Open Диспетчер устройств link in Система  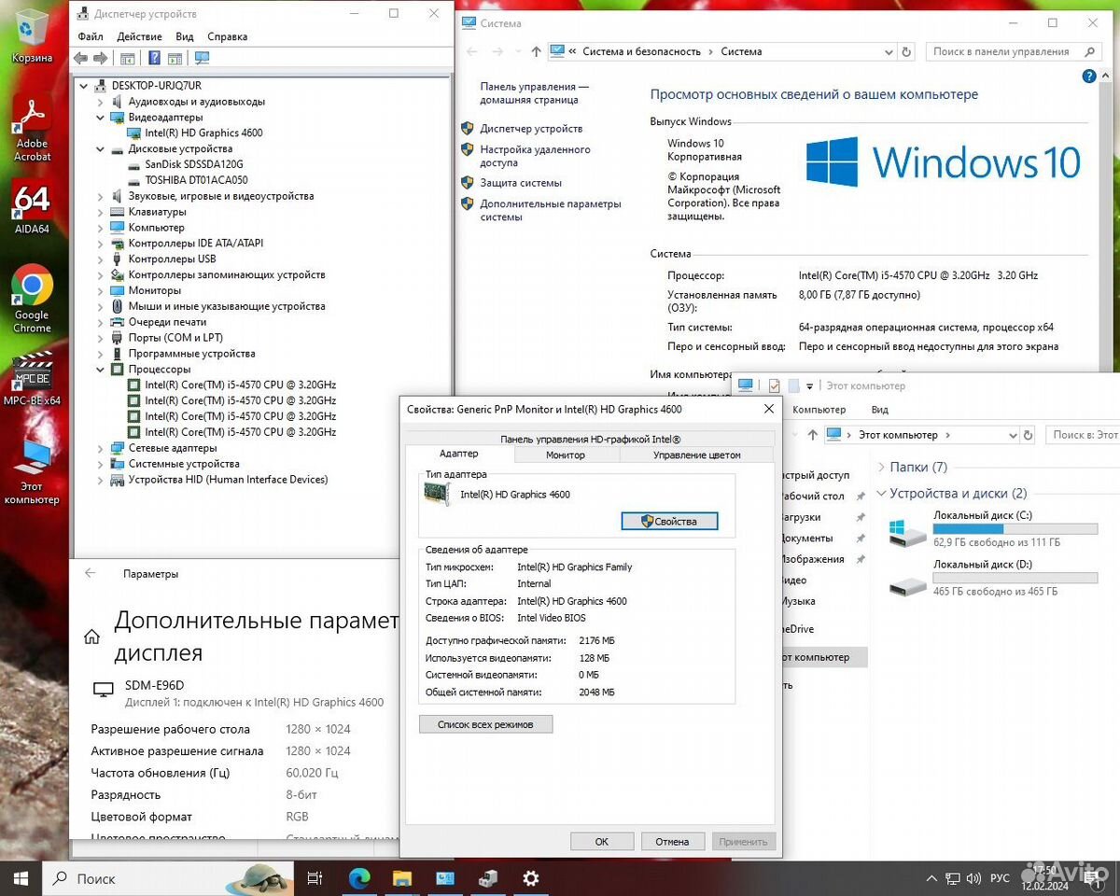point(531,129)
